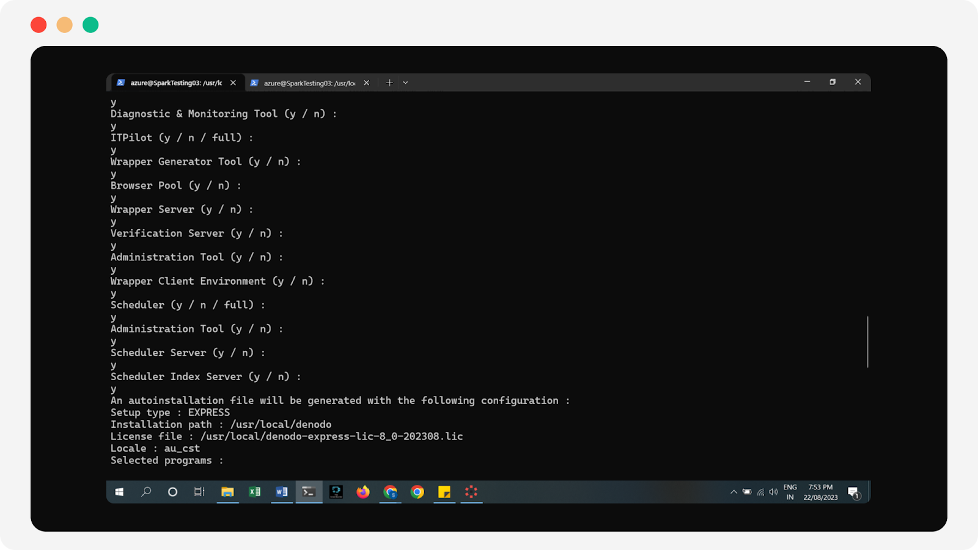Show hidden system tray icons
Screen dimensions: 978x550
pos(733,492)
